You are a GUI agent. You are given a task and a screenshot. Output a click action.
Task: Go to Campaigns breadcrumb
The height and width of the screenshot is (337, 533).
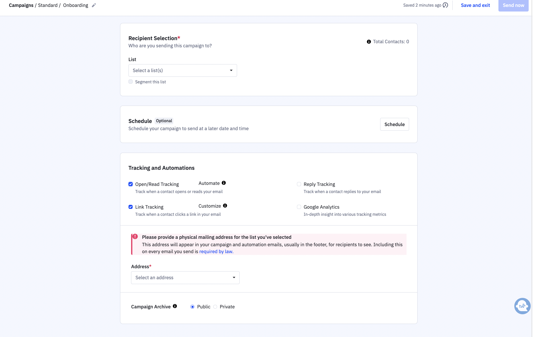coord(21,5)
